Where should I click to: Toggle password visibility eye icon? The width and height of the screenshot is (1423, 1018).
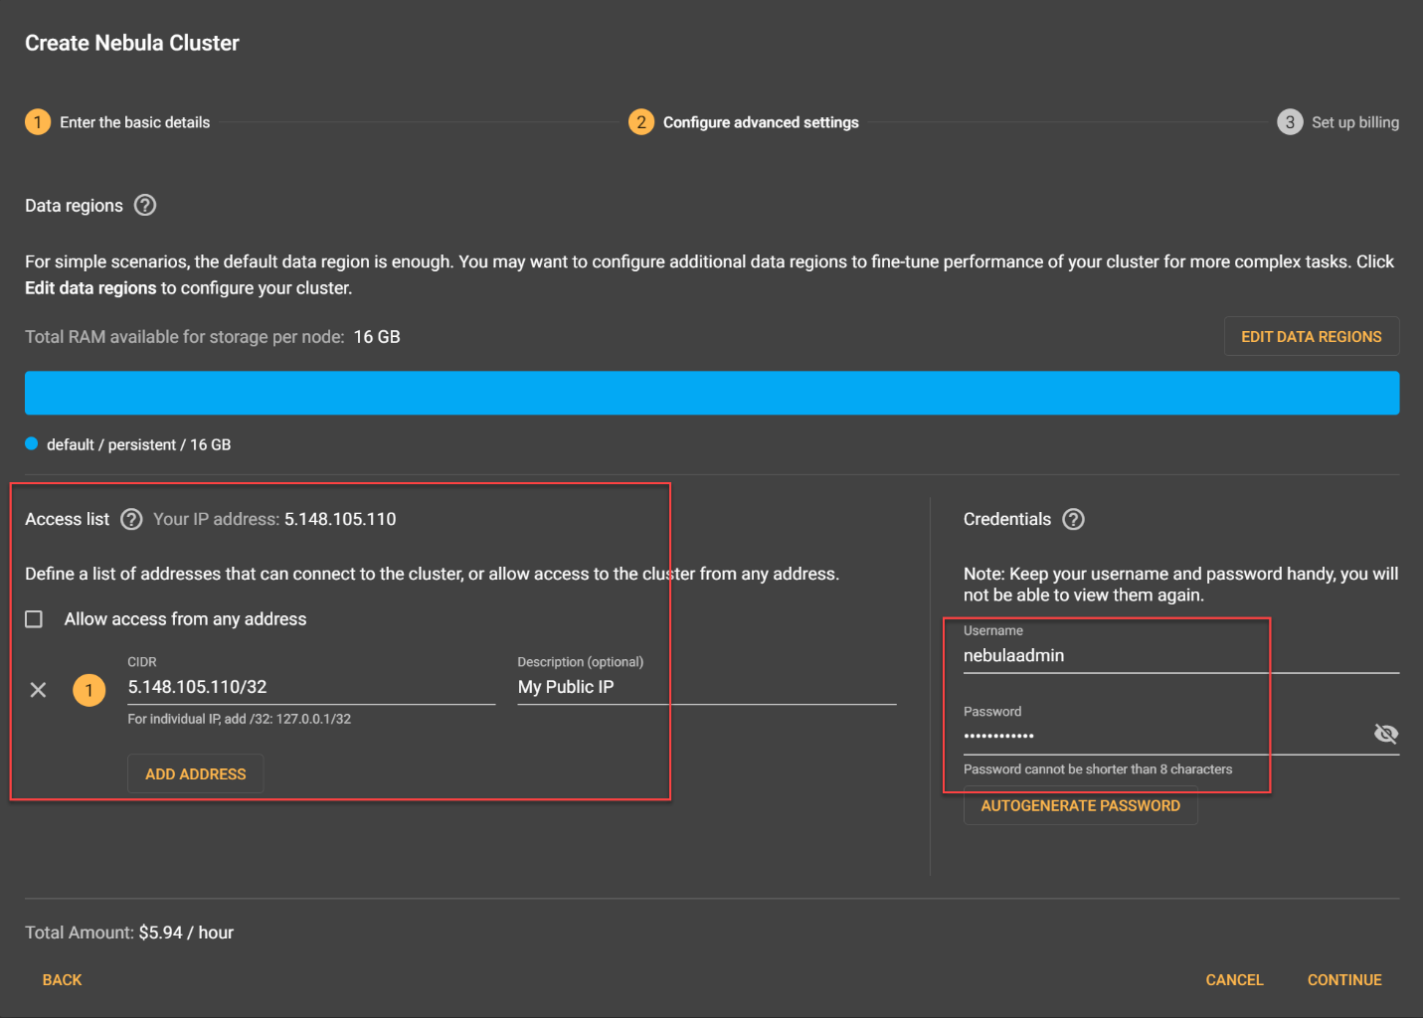(x=1385, y=734)
